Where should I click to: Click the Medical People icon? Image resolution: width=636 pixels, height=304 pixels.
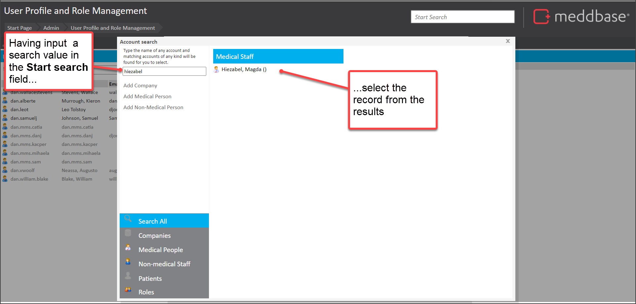point(128,247)
